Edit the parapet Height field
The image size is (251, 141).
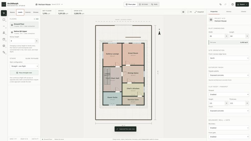pos(217,103)
